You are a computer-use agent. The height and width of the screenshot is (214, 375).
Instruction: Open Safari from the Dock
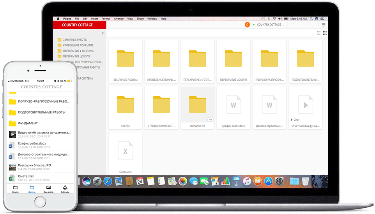[108, 181]
